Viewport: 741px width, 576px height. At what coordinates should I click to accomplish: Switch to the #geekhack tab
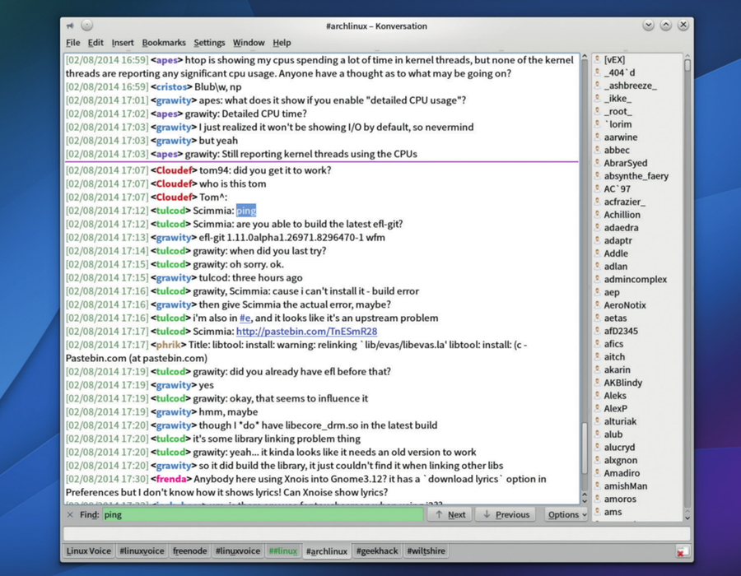[x=376, y=551]
